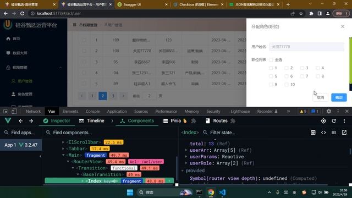This screenshot has height=198, width=352.
Task: Close the assign role drawer
Action: [342, 26]
